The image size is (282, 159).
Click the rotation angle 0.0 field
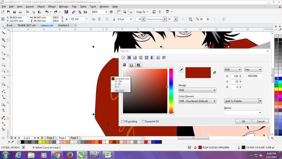pyautogui.click(x=80, y=19)
